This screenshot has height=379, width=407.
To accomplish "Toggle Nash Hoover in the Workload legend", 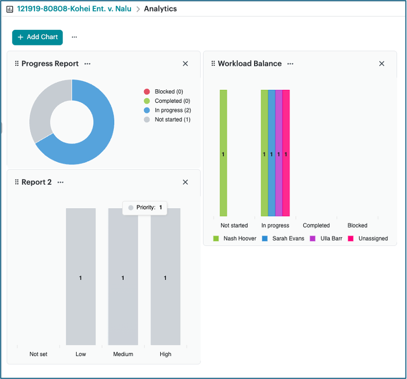I will (235, 239).
